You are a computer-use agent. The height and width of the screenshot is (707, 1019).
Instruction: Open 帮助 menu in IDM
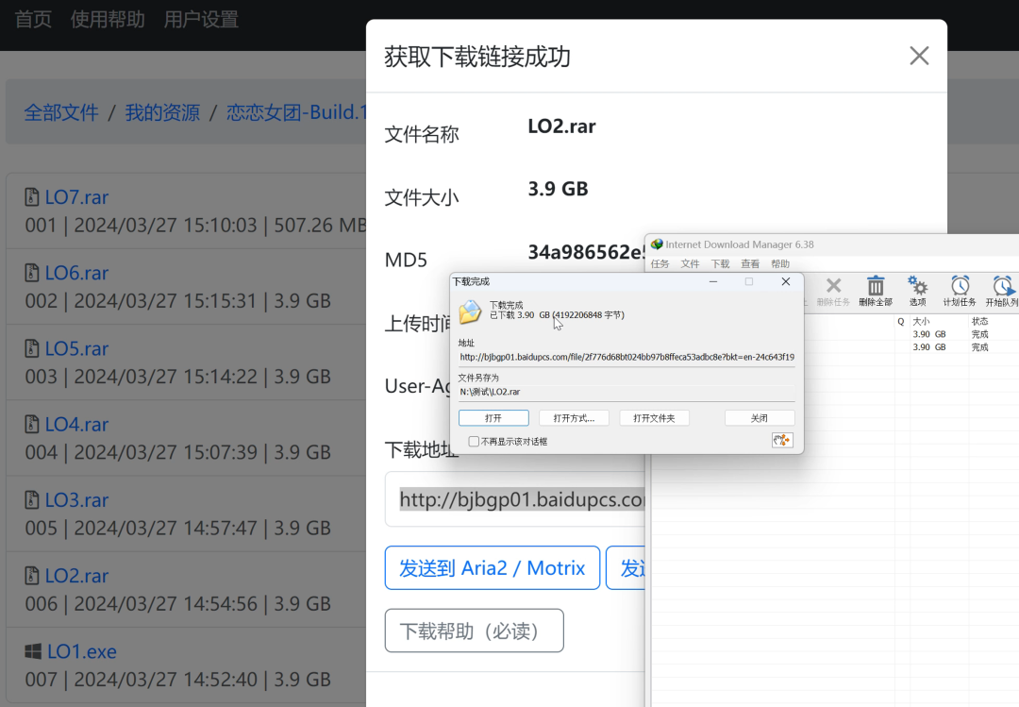click(780, 263)
